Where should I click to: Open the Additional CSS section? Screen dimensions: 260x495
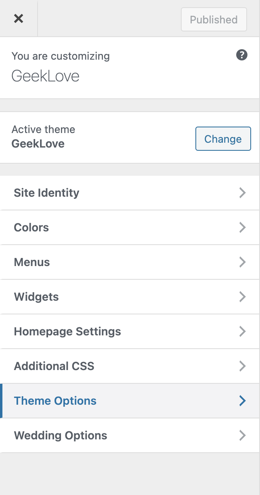coord(54,366)
